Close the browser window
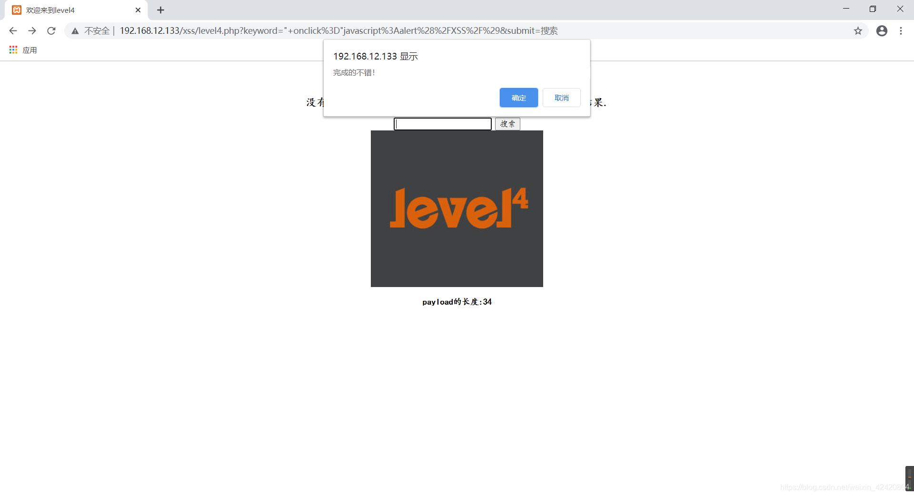The image size is (914, 496). 900,9
